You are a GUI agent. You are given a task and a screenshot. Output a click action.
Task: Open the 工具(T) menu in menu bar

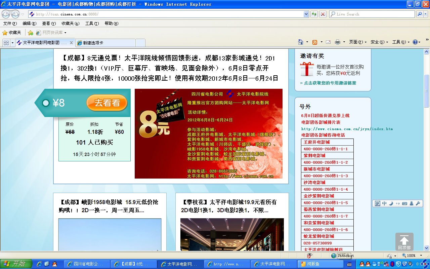[x=92, y=24]
